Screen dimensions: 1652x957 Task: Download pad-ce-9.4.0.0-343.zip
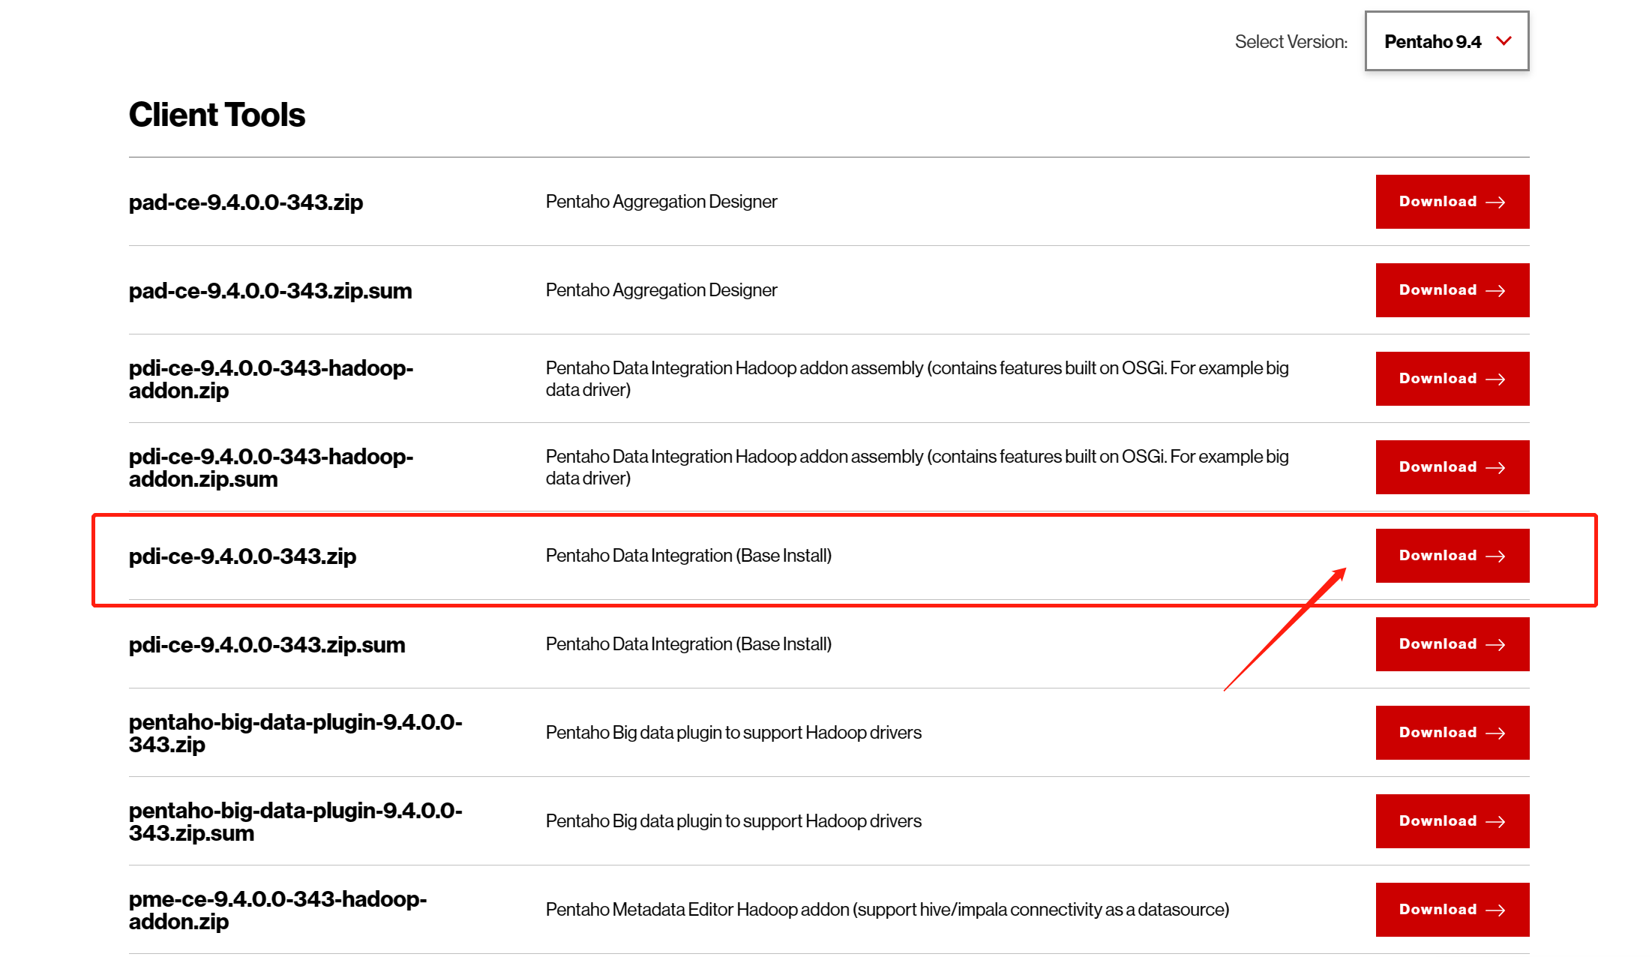point(1451,202)
